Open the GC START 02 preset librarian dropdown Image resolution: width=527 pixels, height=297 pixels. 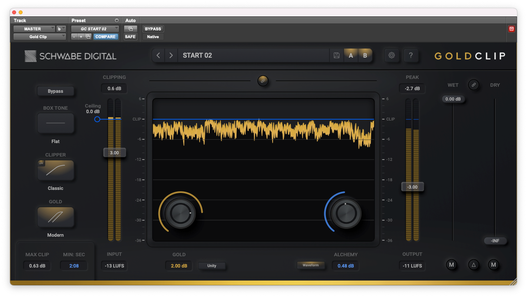[95, 29]
